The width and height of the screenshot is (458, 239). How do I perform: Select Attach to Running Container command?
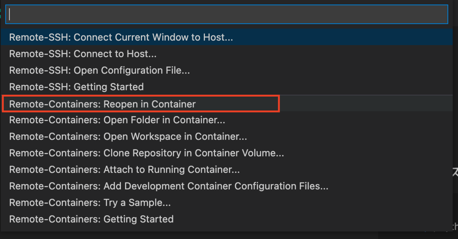click(124, 169)
